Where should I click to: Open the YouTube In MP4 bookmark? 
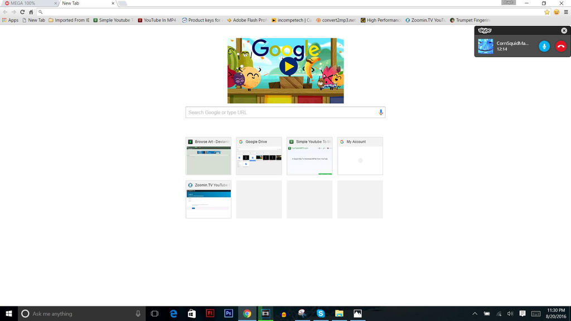point(157,21)
